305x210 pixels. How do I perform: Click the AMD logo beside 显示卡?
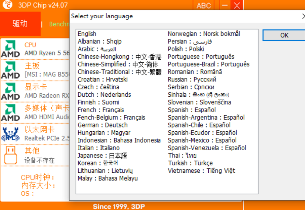(x=10, y=92)
